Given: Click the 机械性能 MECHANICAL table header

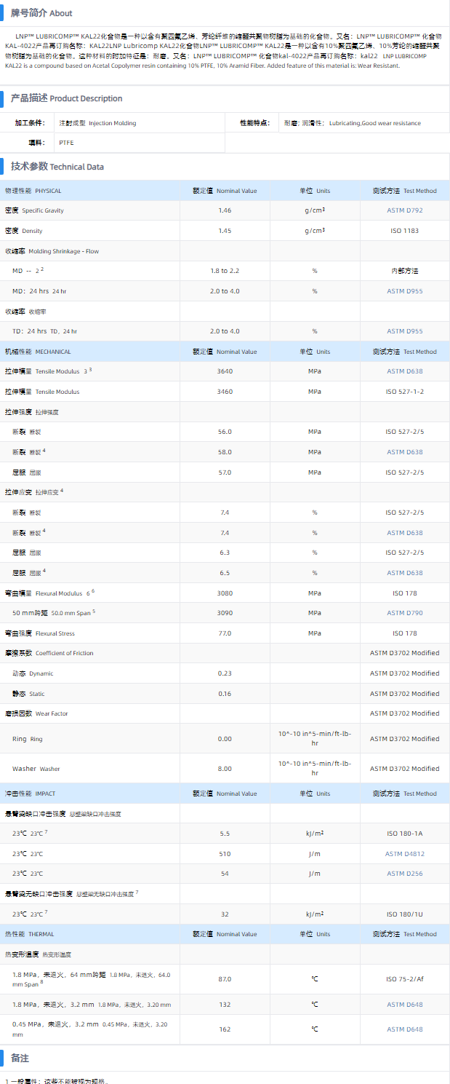Looking at the screenshot, I should 38,352.
